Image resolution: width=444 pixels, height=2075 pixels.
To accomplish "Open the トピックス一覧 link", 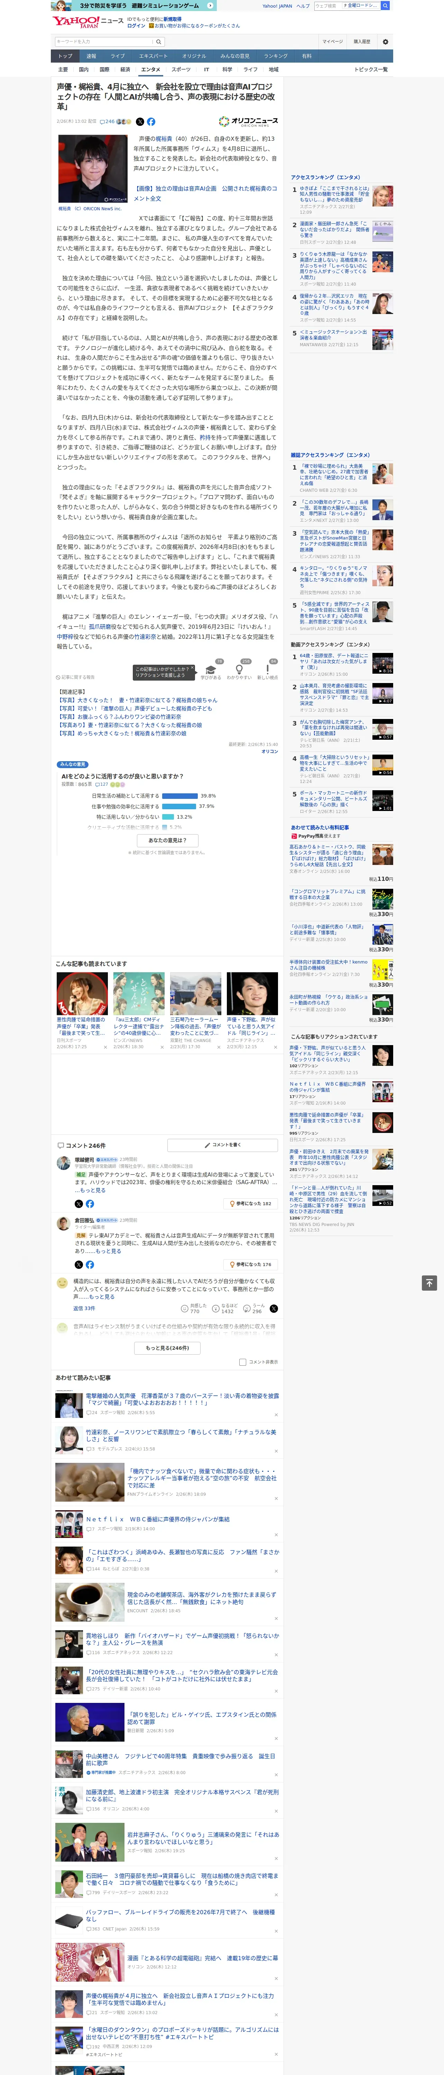I will click(x=371, y=69).
